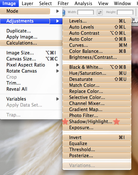
Task: Open Channel Mixer... dialog
Action: tap(97, 103)
